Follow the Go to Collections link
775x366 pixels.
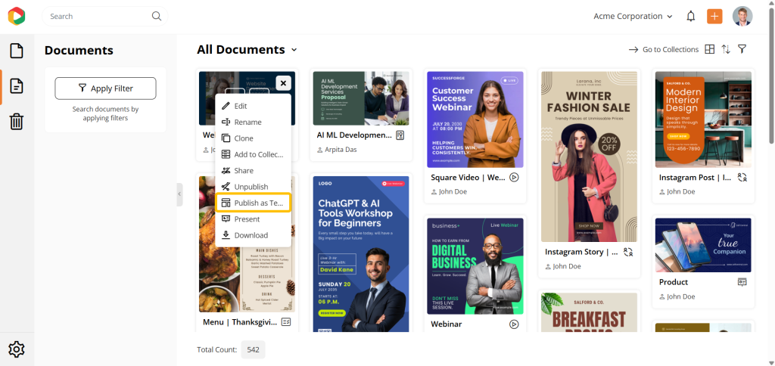pos(663,49)
